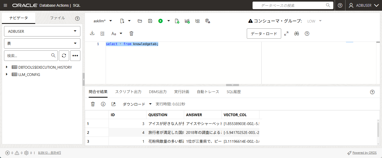Select the LLM_CONFIG table

29,75
